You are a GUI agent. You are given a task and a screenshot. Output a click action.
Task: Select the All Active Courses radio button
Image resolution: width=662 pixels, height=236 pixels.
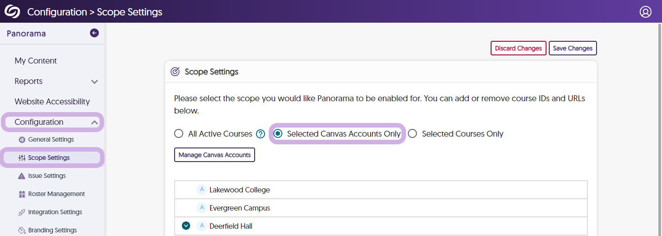(179, 134)
